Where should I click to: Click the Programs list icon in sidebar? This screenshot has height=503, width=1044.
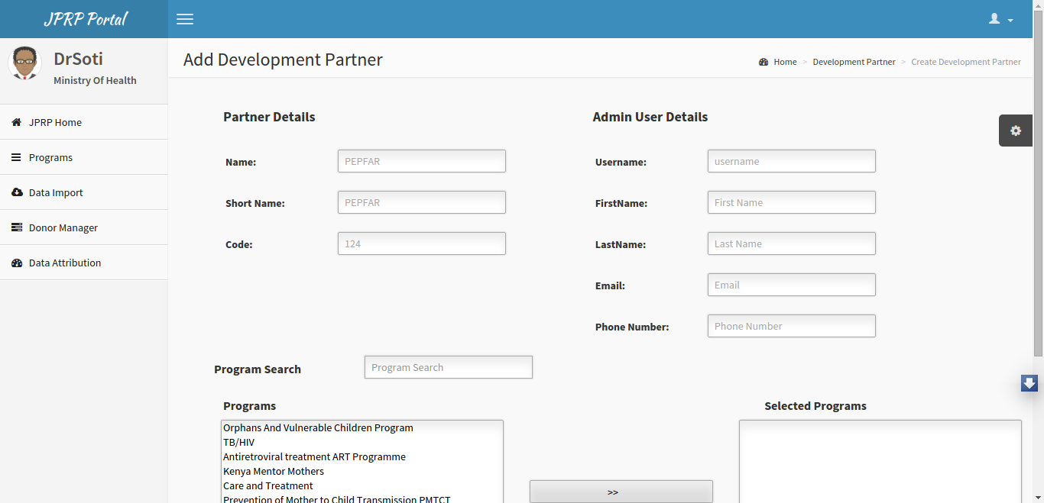(16, 157)
